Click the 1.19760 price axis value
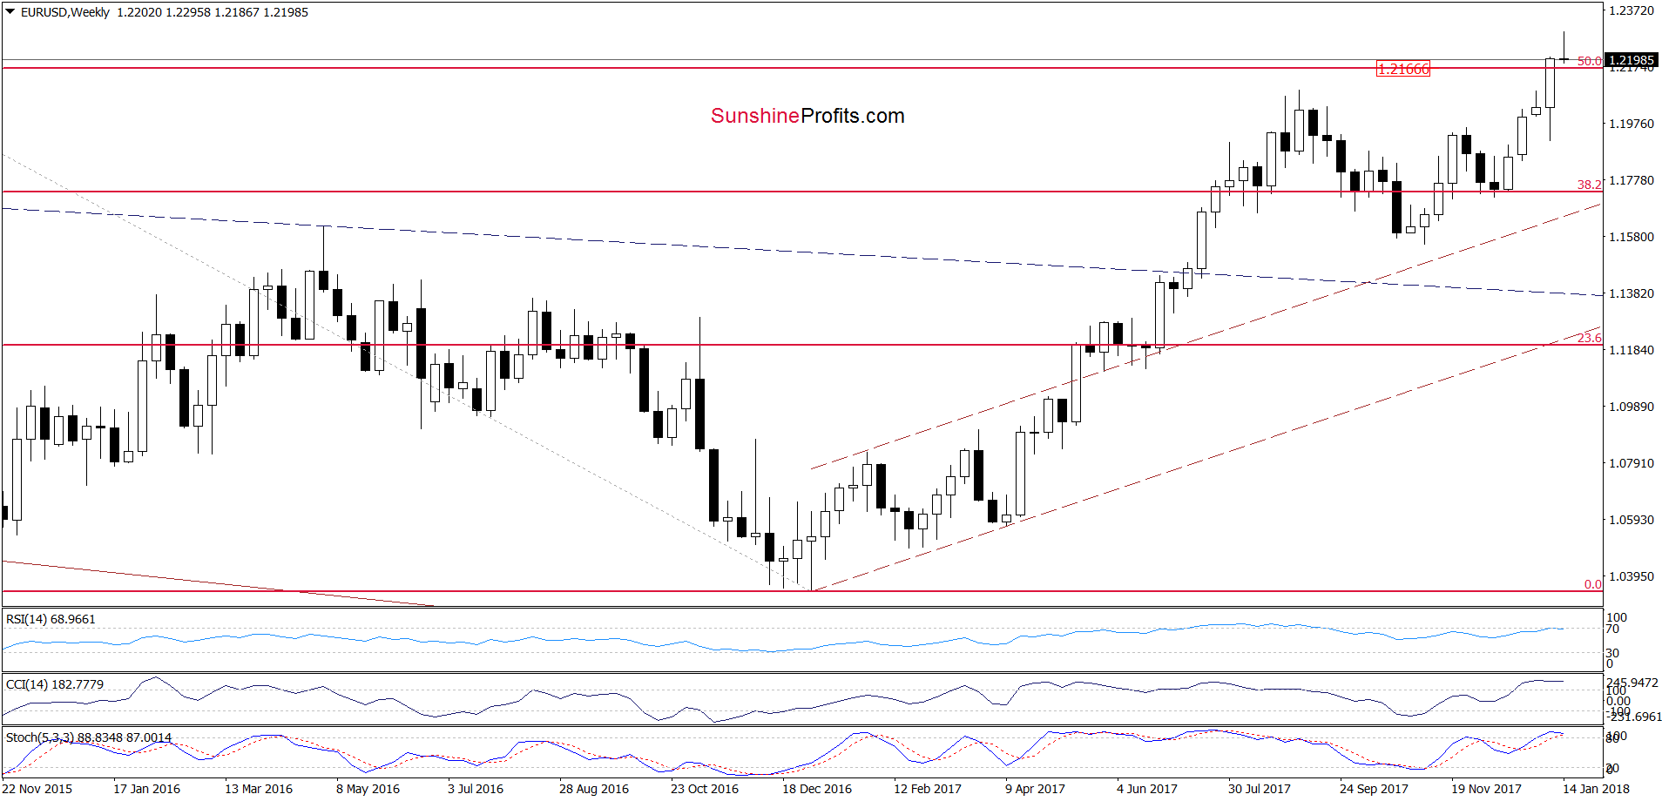1662x801 pixels. pyautogui.click(x=1631, y=124)
